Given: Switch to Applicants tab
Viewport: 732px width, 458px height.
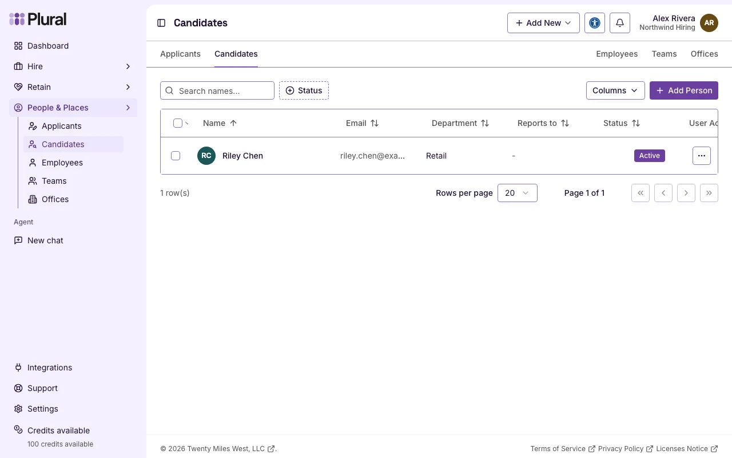Looking at the screenshot, I should 180,54.
